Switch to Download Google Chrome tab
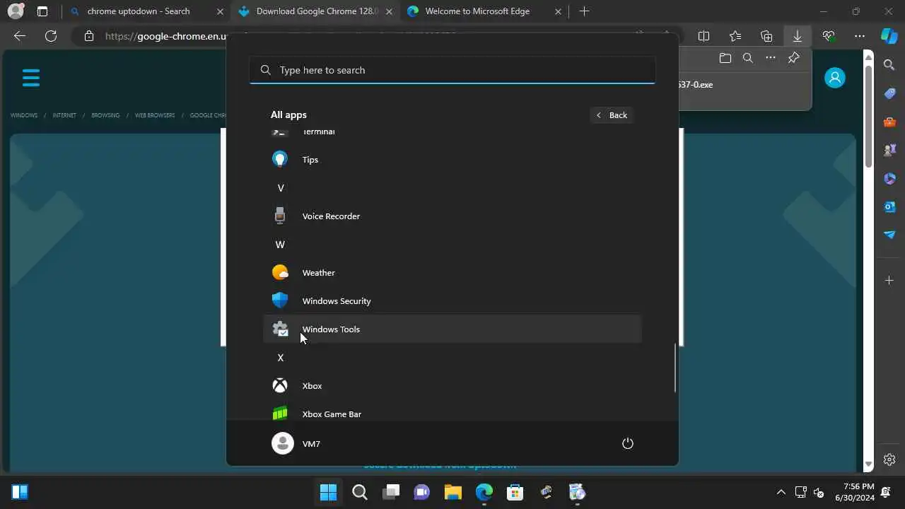Viewport: 905px width, 509px height. pos(317,11)
